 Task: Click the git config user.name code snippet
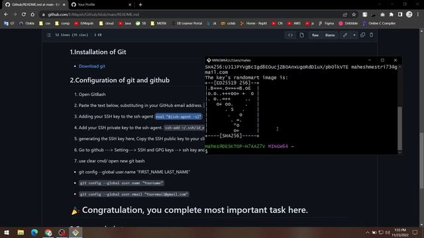click(121, 183)
